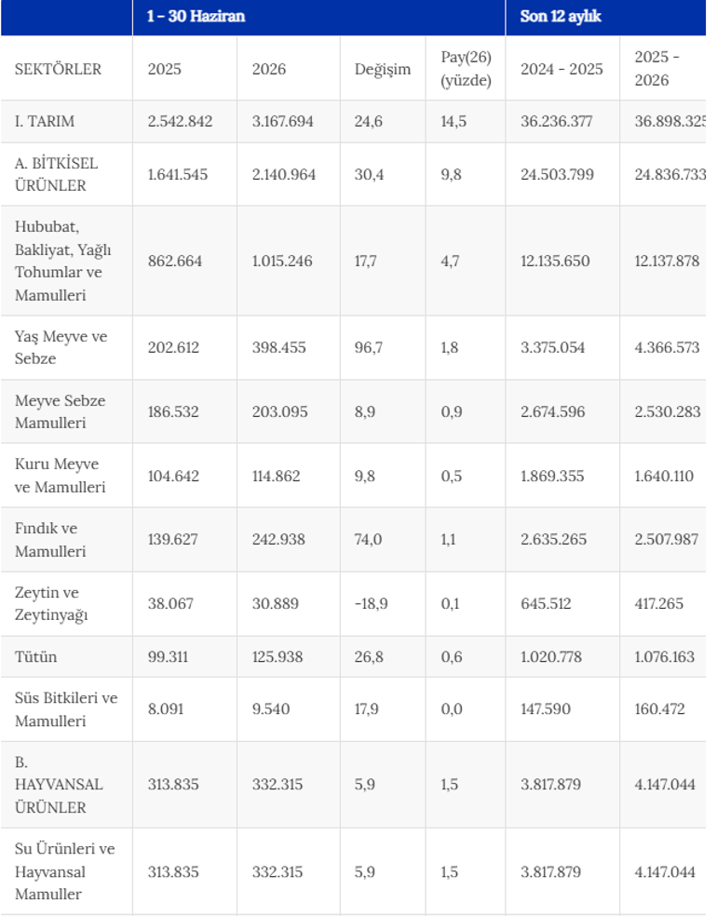
Task: Click the 'Yaş Meyve ve Sebze' label
Action: tap(61, 347)
